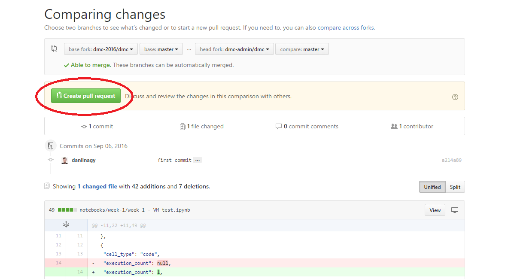Click the hunk header @@ -11,22 +11,49 @@
Viewport: 511px width, 279px height.
point(119,225)
